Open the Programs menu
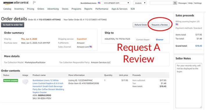Image resolution: width=206 pixels, height=110 pixels. (76, 9)
